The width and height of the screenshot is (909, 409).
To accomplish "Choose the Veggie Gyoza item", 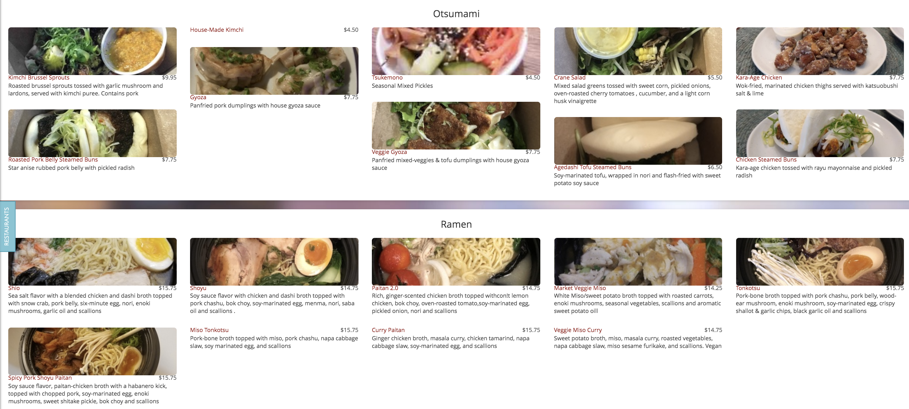I will [389, 152].
